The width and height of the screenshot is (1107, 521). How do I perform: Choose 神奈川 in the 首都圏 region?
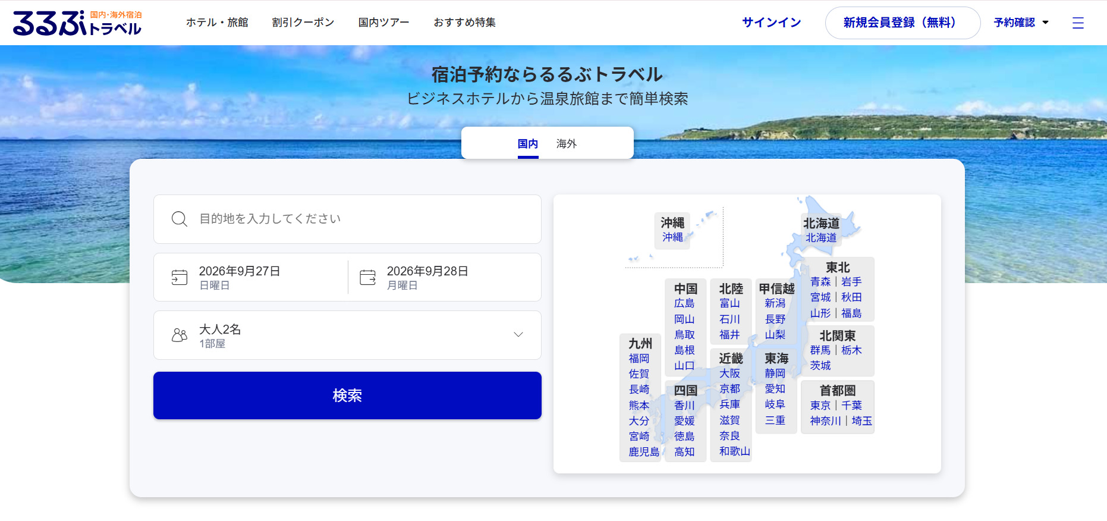pyautogui.click(x=826, y=421)
